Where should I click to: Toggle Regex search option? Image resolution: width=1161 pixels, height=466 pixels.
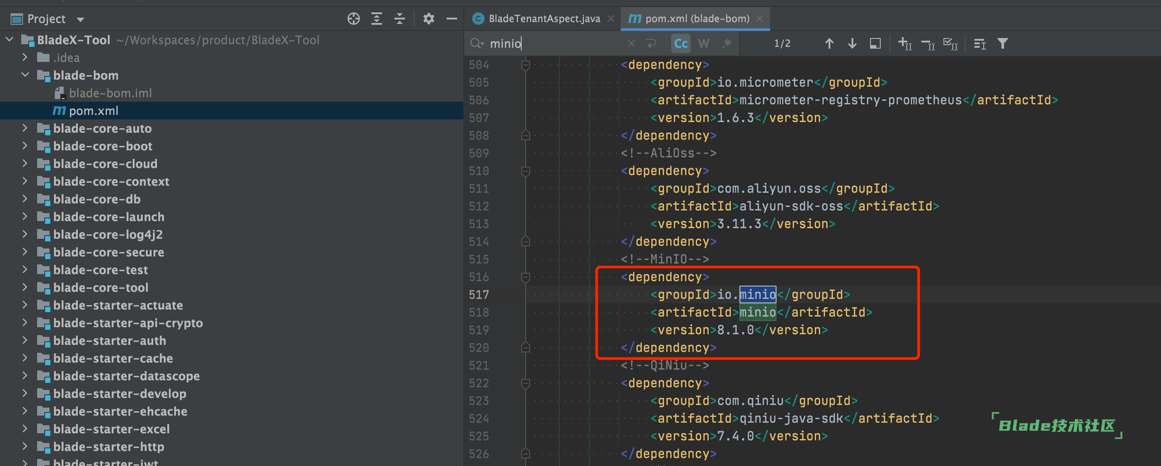[726, 43]
